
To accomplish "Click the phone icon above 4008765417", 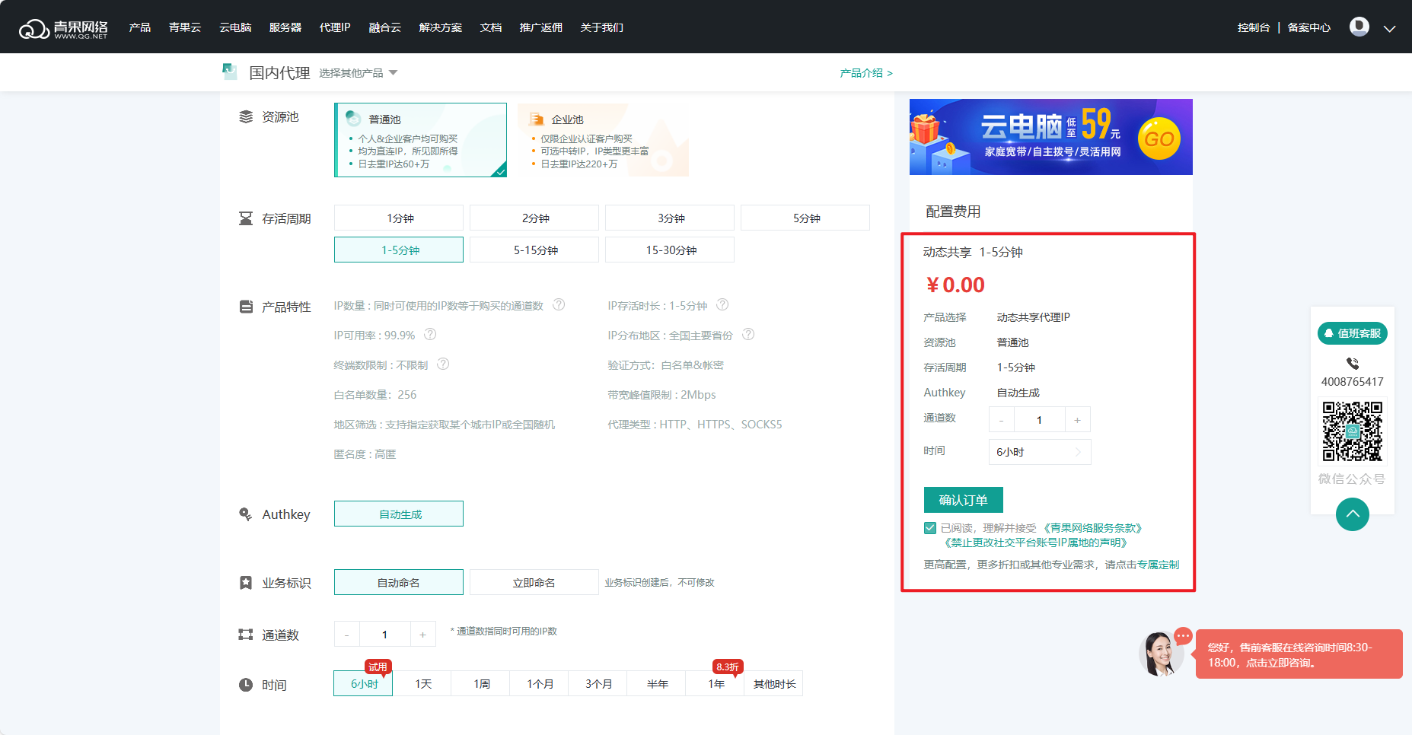I will coord(1352,364).
